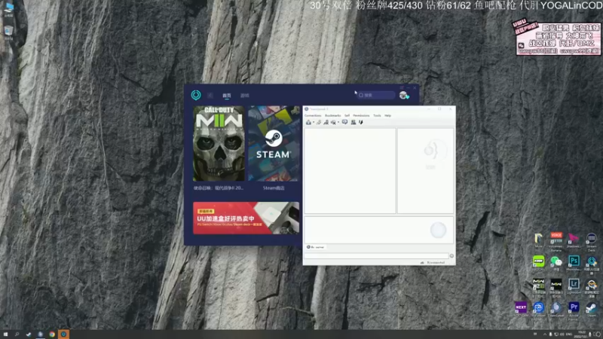Open the Connections menu in TeamSpeak

pyautogui.click(x=313, y=115)
